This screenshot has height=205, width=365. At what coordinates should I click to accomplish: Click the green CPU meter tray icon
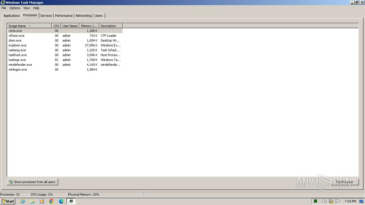click(x=316, y=201)
